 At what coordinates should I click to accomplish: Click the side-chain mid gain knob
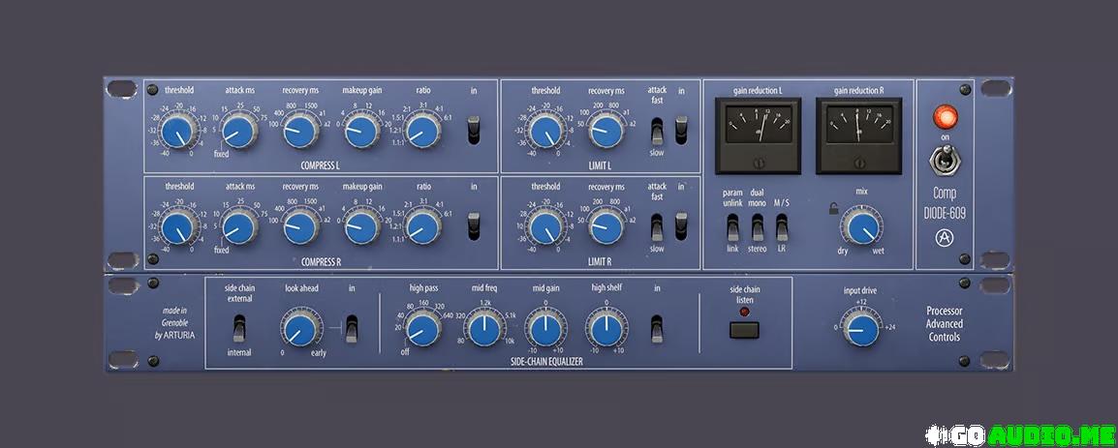pyautogui.click(x=545, y=329)
